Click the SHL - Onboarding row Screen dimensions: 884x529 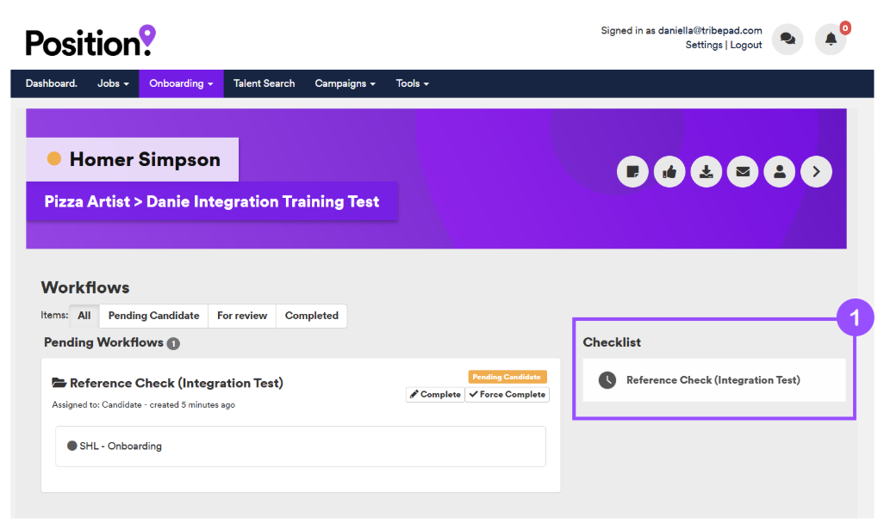pos(301,446)
